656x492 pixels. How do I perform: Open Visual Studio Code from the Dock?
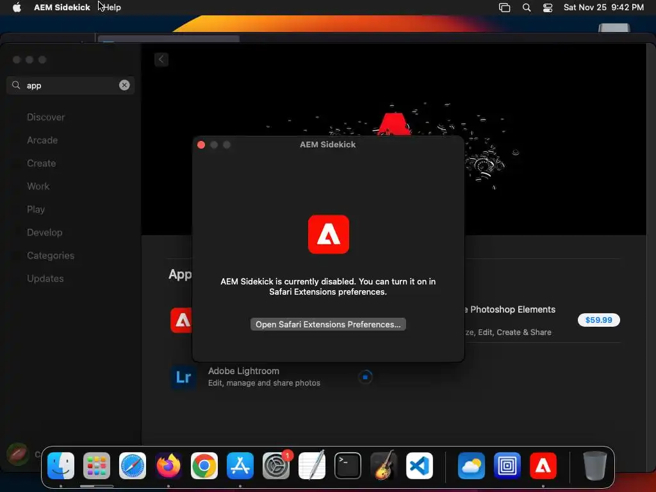420,466
